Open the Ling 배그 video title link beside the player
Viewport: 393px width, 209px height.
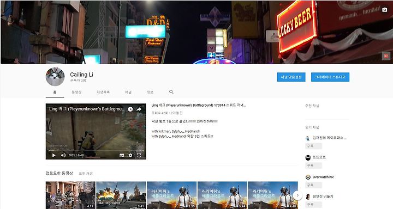tap(199, 105)
